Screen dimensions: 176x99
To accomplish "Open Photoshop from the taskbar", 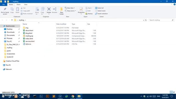I will pyautogui.click(x=41, y=96).
